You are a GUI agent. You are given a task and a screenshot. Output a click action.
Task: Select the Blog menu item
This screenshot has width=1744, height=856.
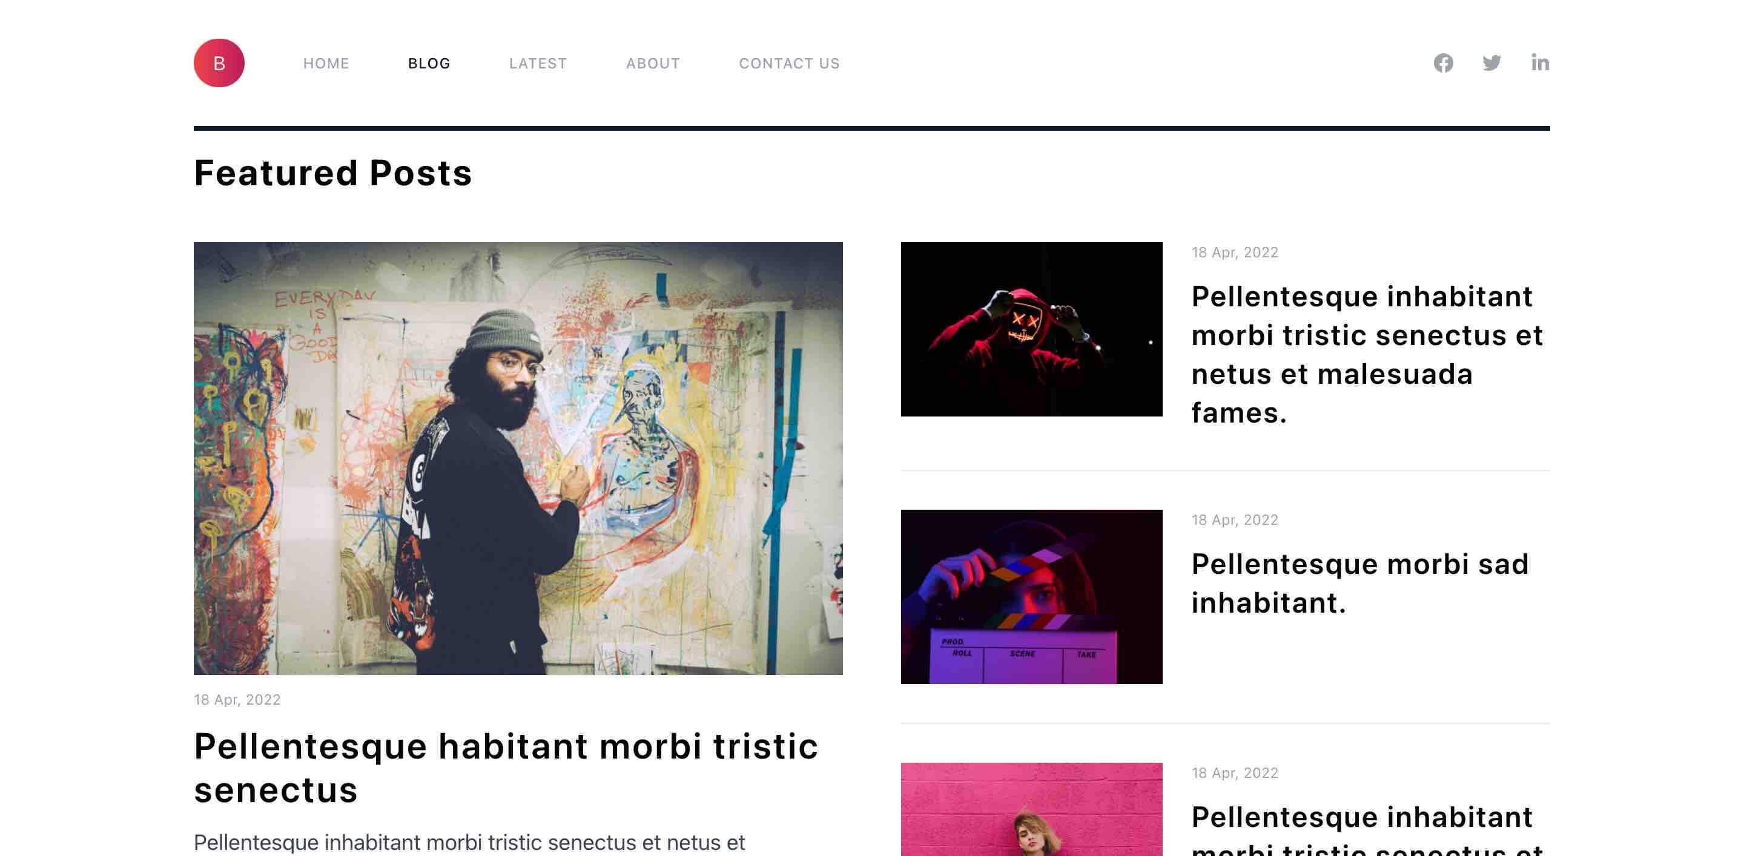[429, 63]
